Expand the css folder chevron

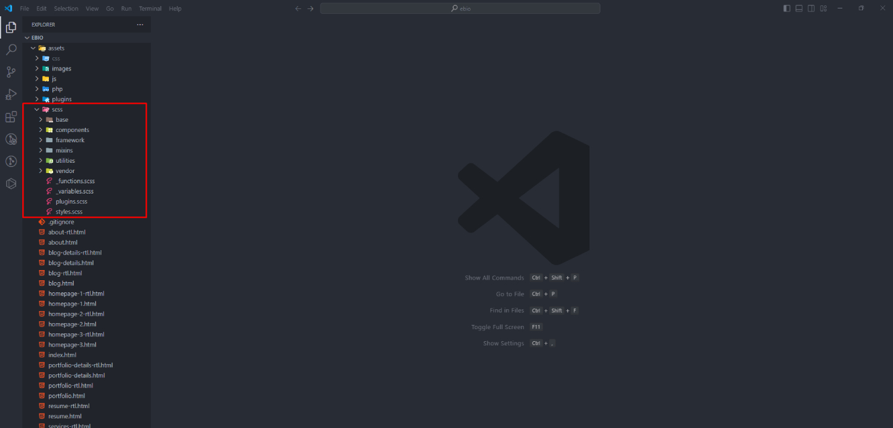tap(37, 58)
